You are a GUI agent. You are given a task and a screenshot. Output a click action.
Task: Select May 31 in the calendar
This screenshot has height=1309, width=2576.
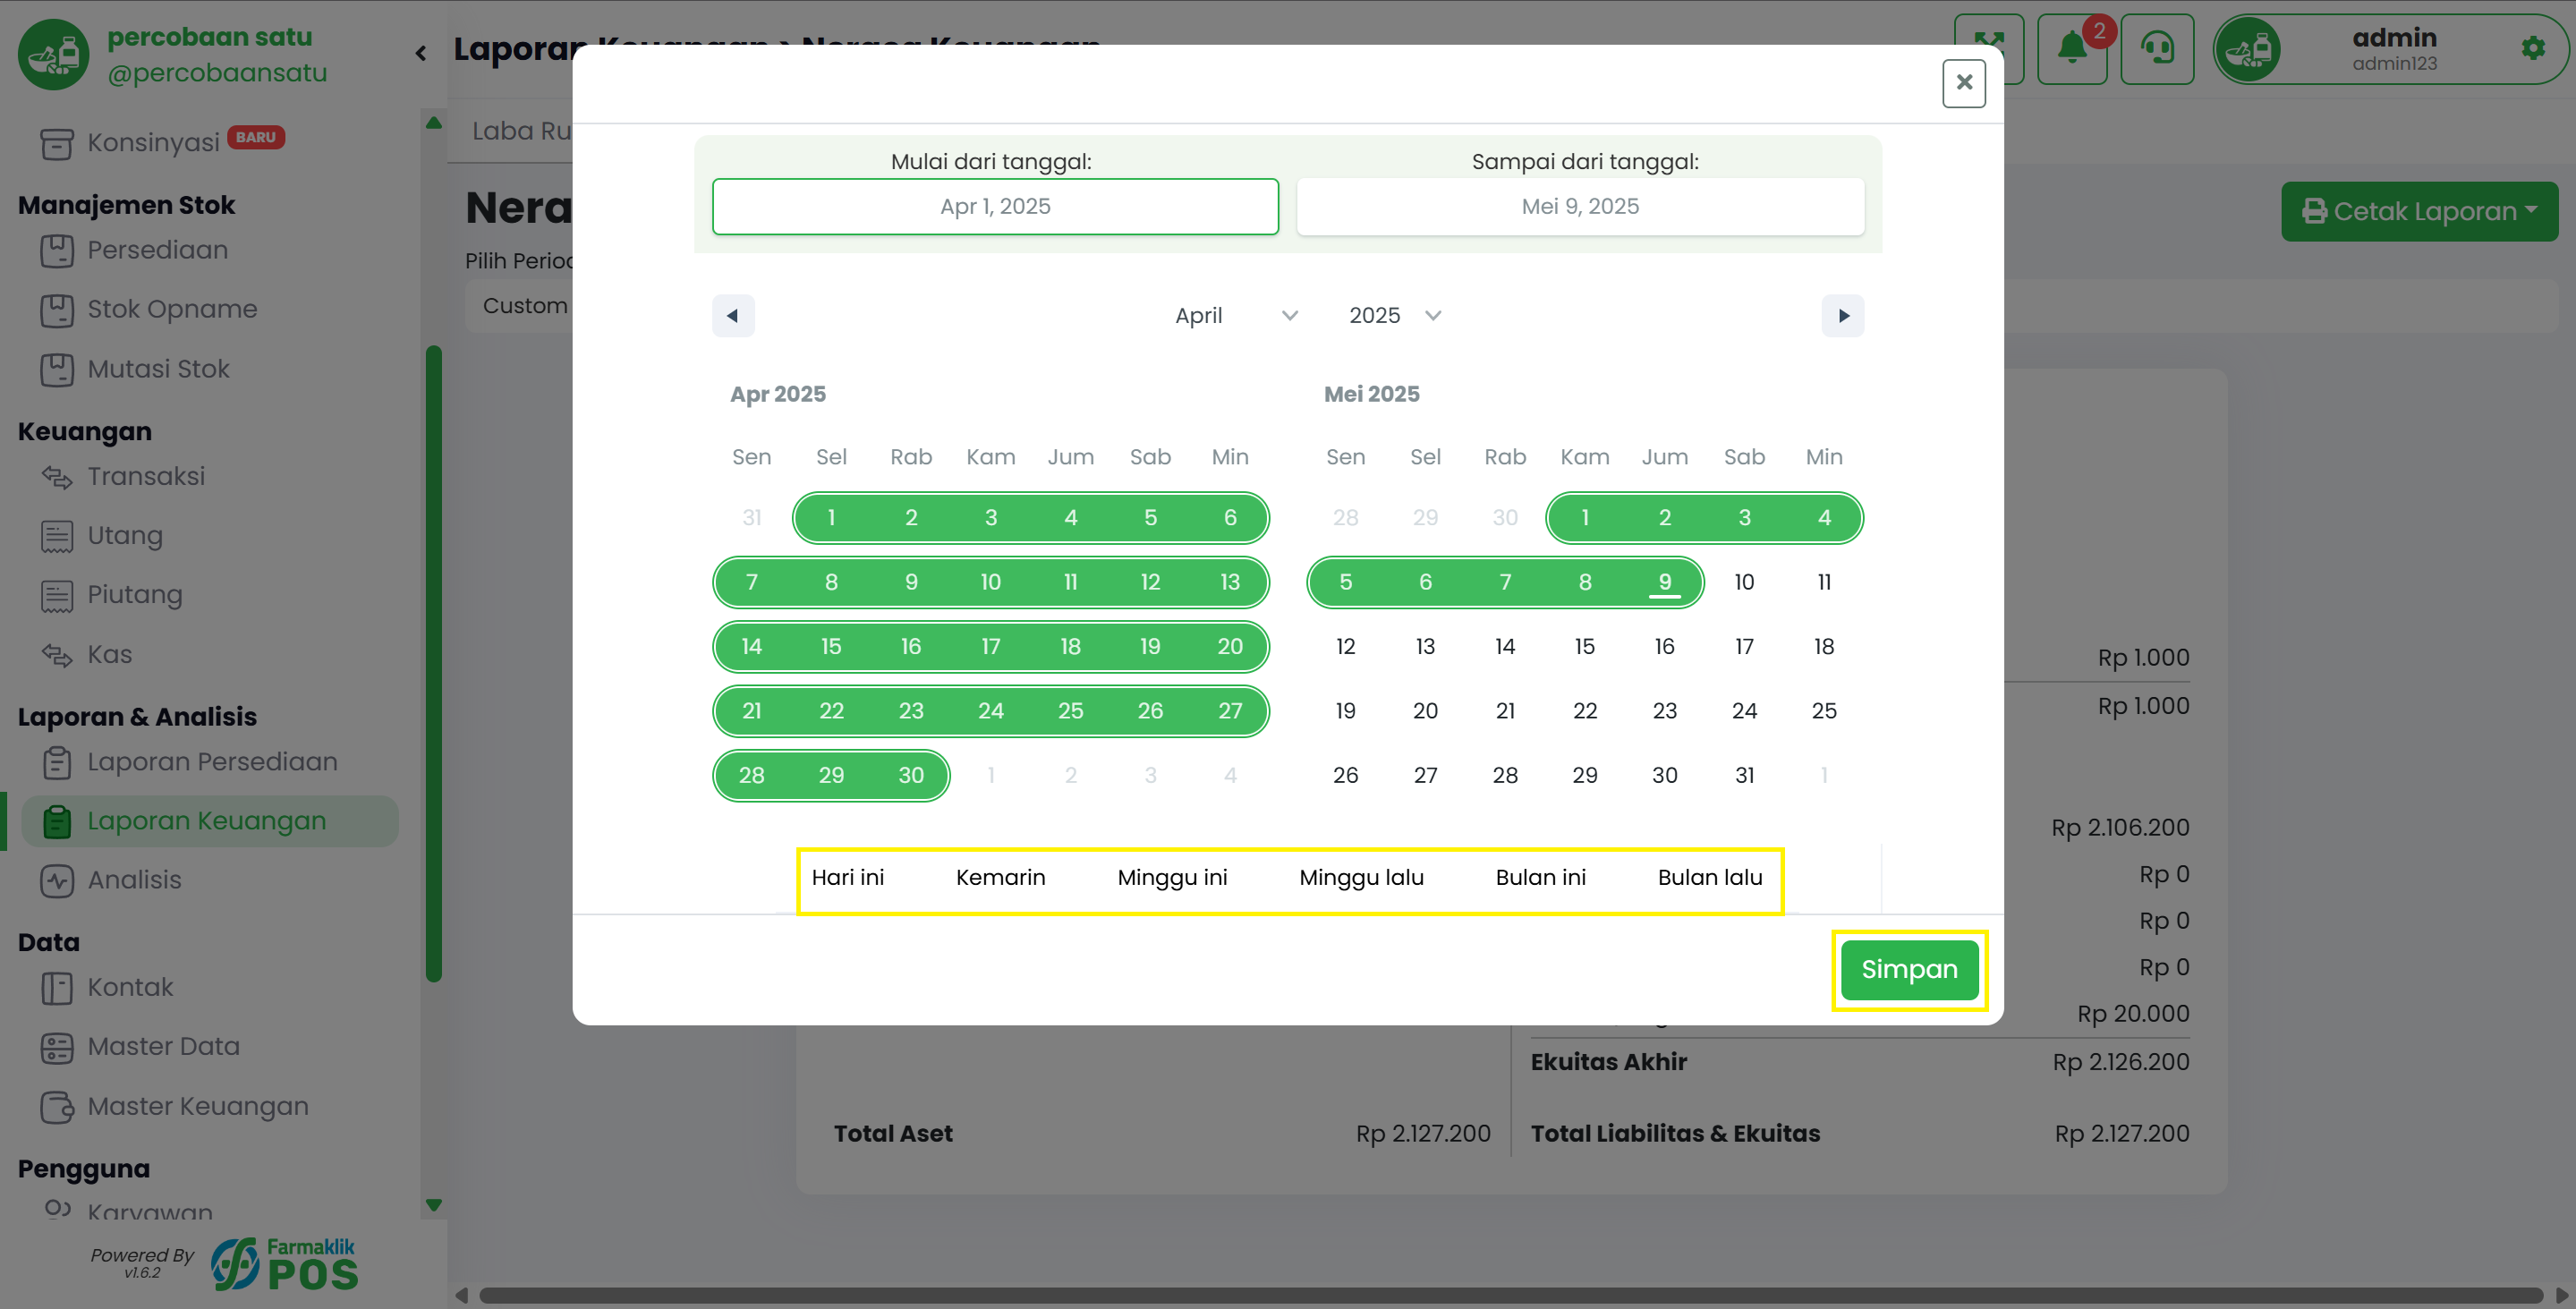tap(1744, 776)
